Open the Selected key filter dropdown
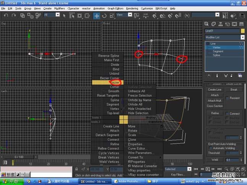This screenshot has width=247, height=185. (x=189, y=169)
